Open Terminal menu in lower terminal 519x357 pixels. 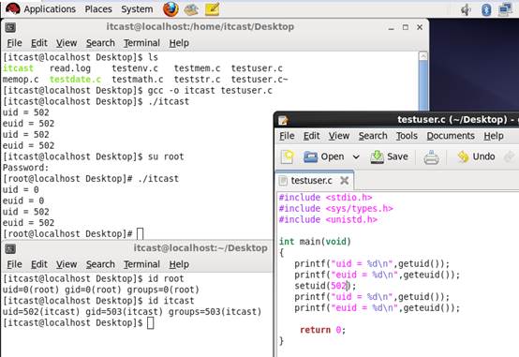tap(141, 264)
